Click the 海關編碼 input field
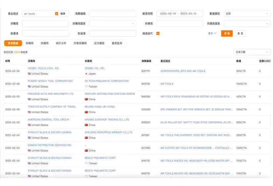This screenshot has height=186, width=273. pos(113,14)
